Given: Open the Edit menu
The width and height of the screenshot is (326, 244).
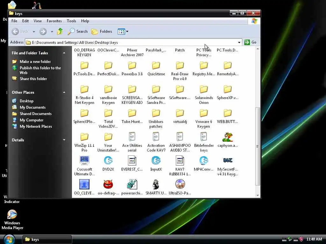Looking at the screenshot, I should pyautogui.click(x=25, y=21).
